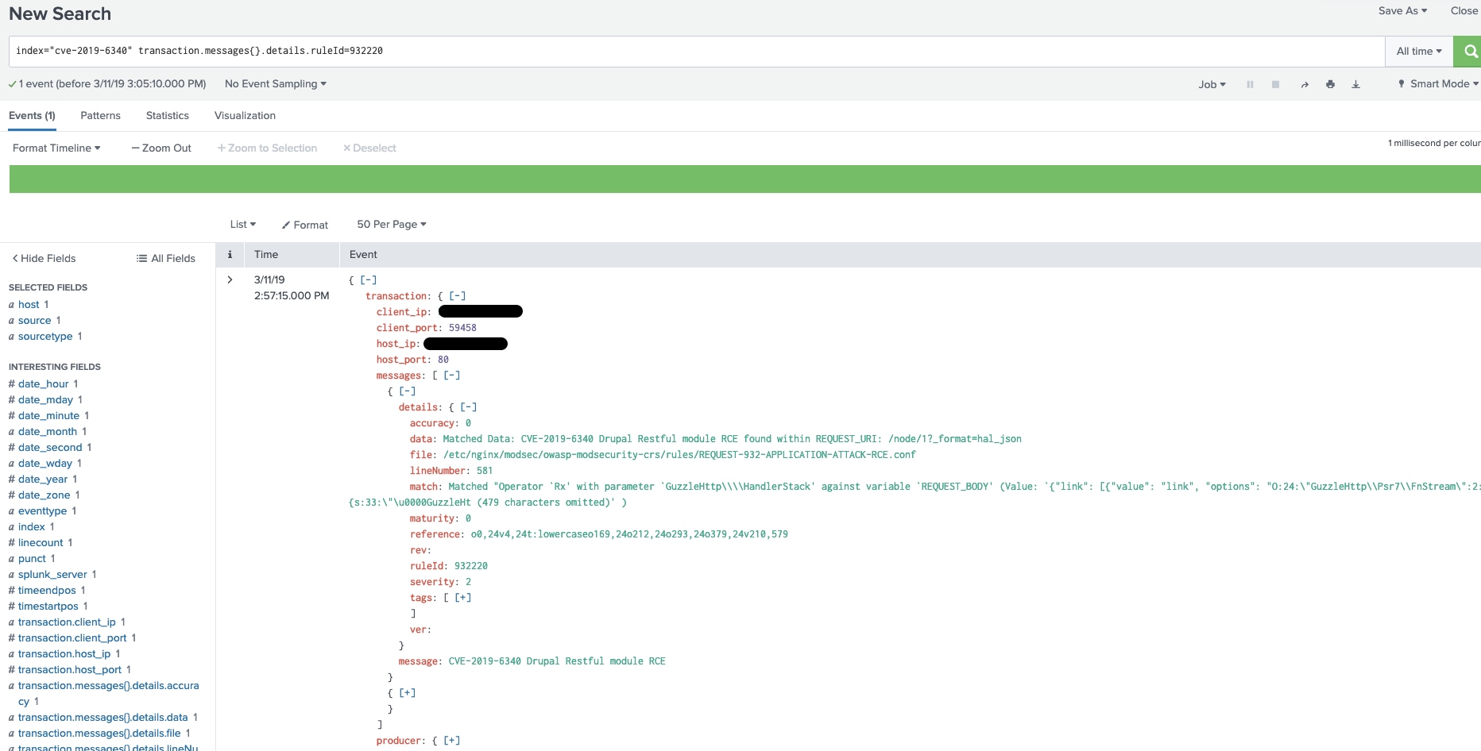
Task: Open the All time range picker
Action: [x=1419, y=51]
